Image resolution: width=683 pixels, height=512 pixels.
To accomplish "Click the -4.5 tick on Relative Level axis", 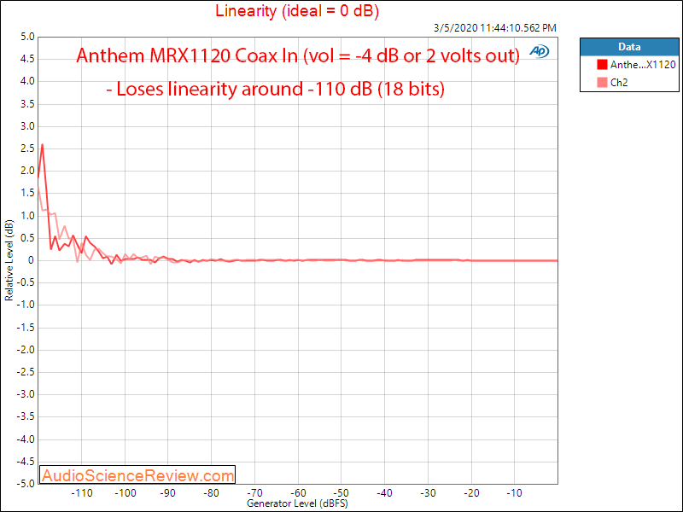I will 26,461.
